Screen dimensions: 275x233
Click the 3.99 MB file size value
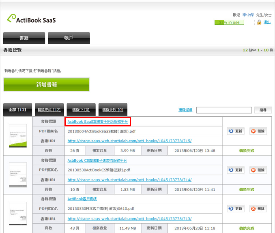coord(127,151)
